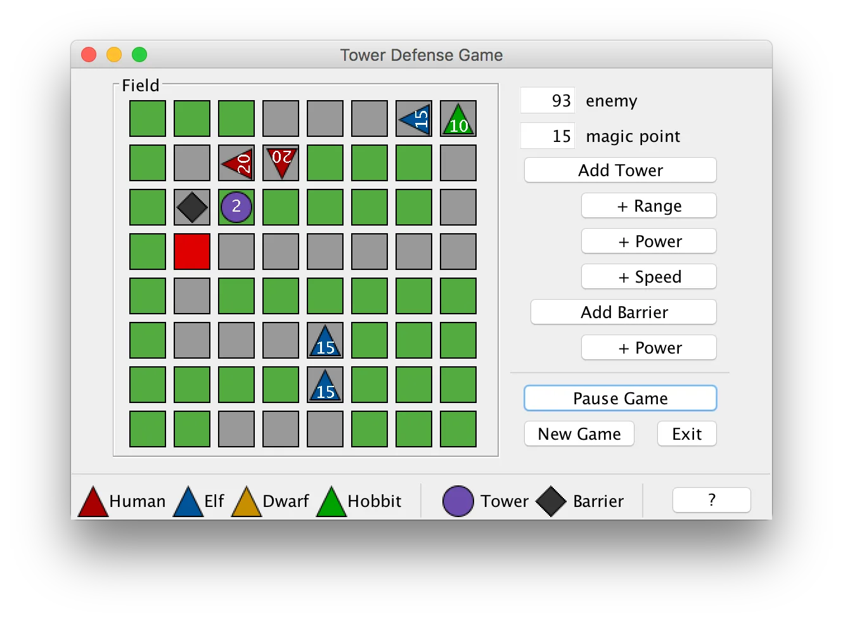This screenshot has height=621, width=843.
Task: Click the black Barrier legend diamond
Action: pos(551,501)
